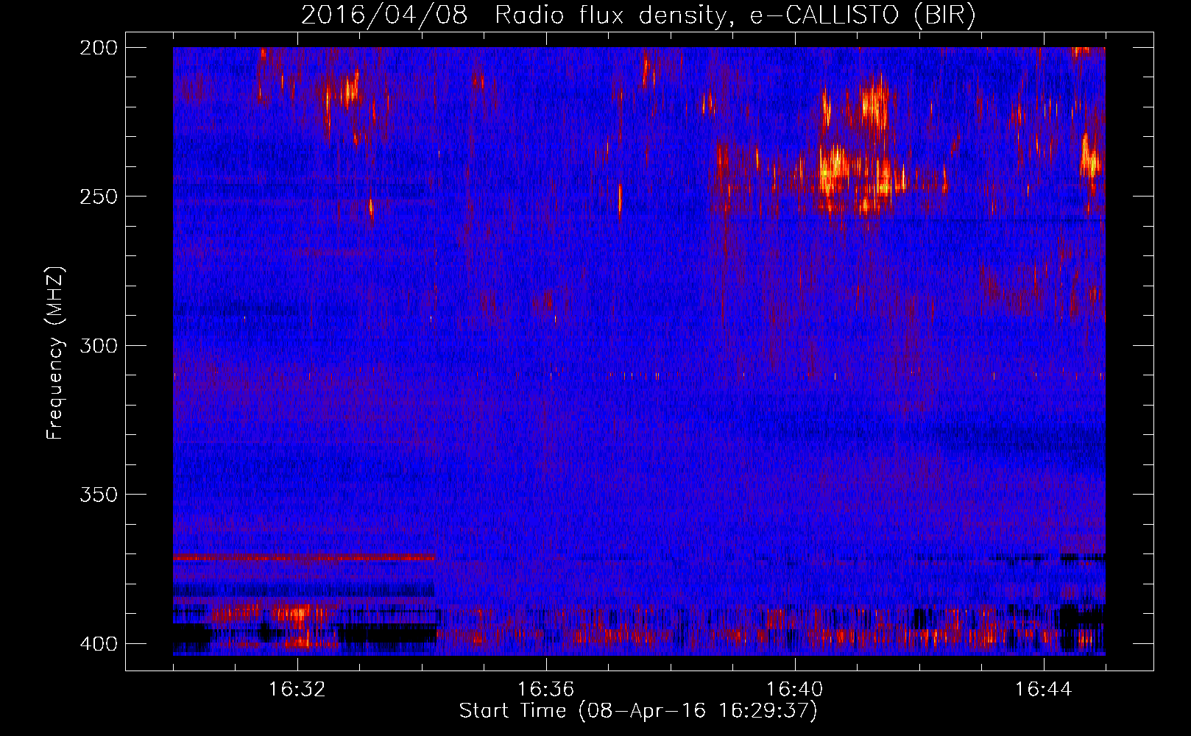
Task: Click the 350 frequency tick label
Action: (99, 494)
